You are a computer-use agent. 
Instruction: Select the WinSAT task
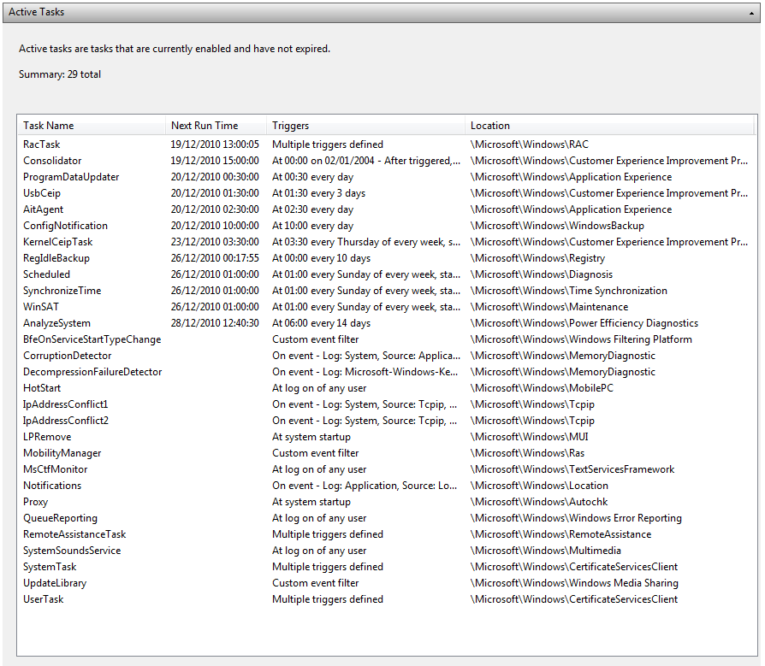pyautogui.click(x=387, y=307)
